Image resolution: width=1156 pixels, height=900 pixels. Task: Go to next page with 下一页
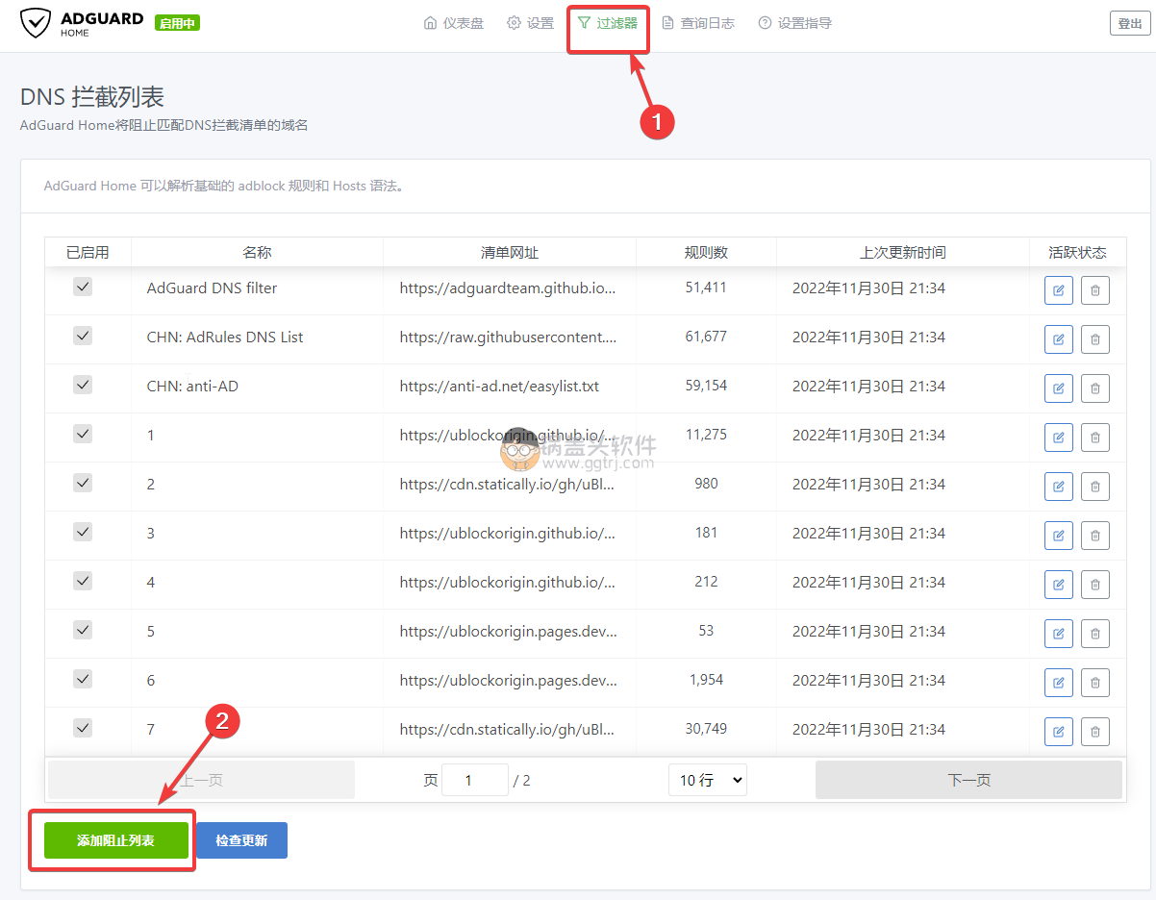point(968,780)
